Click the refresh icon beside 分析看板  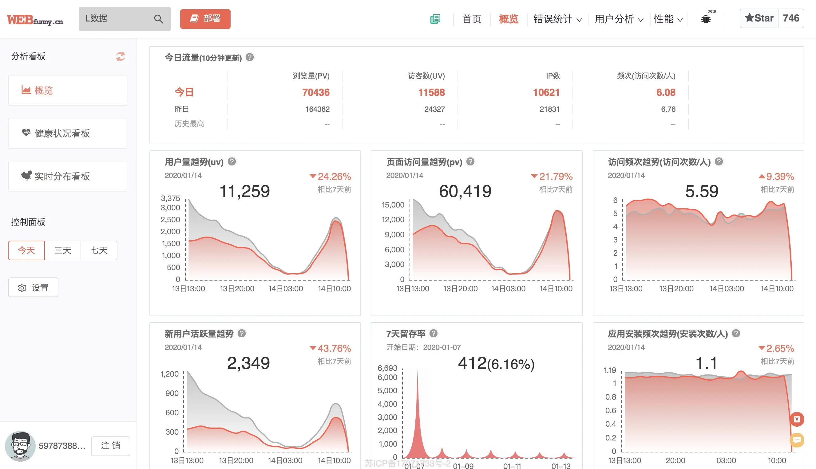pyautogui.click(x=120, y=56)
